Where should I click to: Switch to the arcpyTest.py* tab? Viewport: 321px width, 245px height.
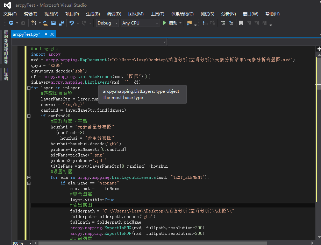[26, 34]
